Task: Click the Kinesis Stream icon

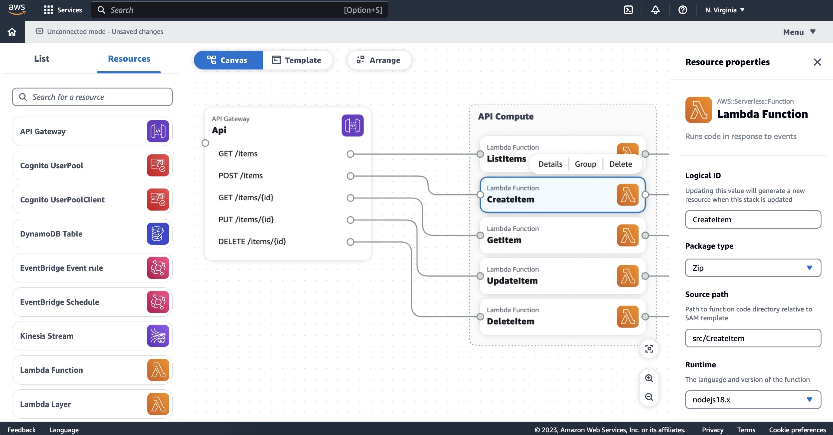Action: point(158,336)
